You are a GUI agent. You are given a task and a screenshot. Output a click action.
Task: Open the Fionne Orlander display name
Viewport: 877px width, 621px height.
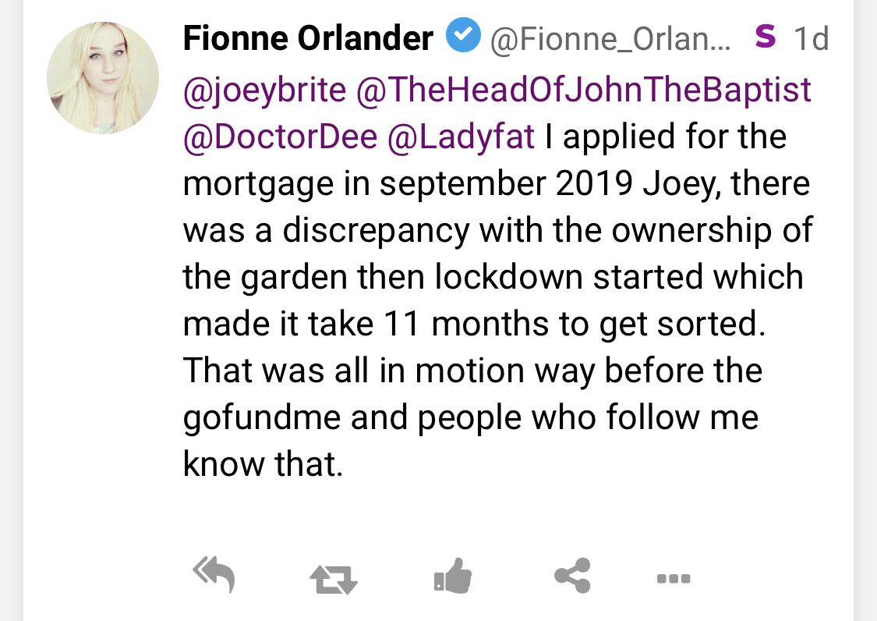[x=308, y=37]
